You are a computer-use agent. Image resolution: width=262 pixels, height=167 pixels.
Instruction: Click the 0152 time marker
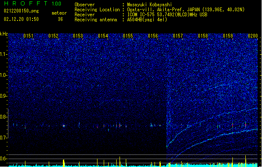(53, 36)
